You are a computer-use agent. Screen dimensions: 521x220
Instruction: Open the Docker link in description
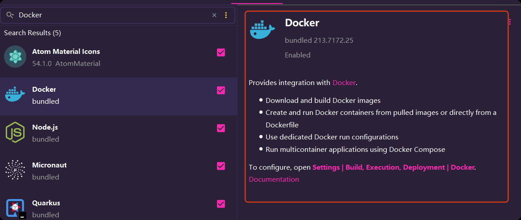[344, 83]
